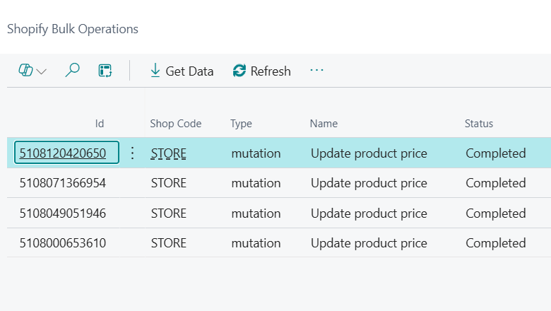Image resolution: width=551 pixels, height=311 pixels.
Task: Open the Copilot icon in toolbar
Action: coord(25,70)
